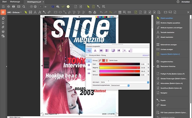Click Ähnliche Objekte auswählen
The height and width of the screenshot is (118, 192).
click(x=170, y=23)
